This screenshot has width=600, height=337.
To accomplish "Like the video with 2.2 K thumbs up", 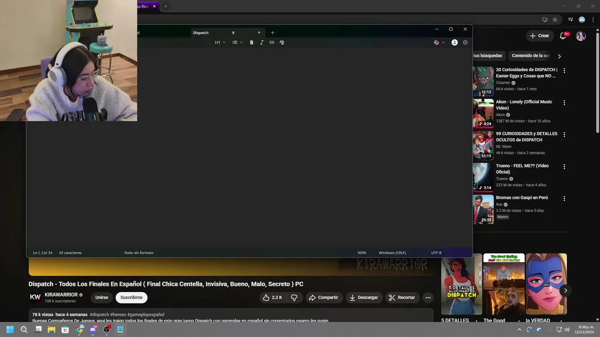I will 272,298.
